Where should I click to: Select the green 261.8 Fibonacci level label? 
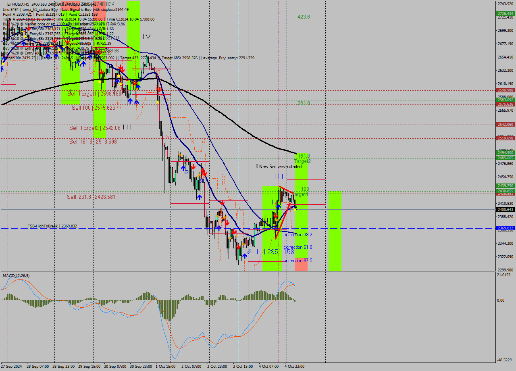(x=304, y=103)
